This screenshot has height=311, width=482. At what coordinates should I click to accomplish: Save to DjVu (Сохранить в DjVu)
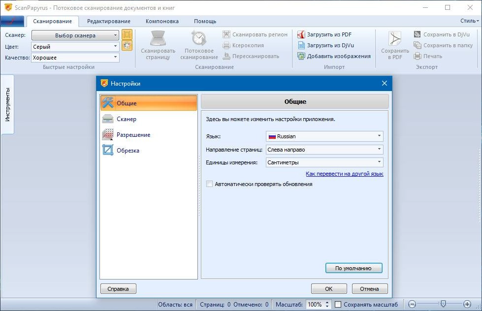442,34
